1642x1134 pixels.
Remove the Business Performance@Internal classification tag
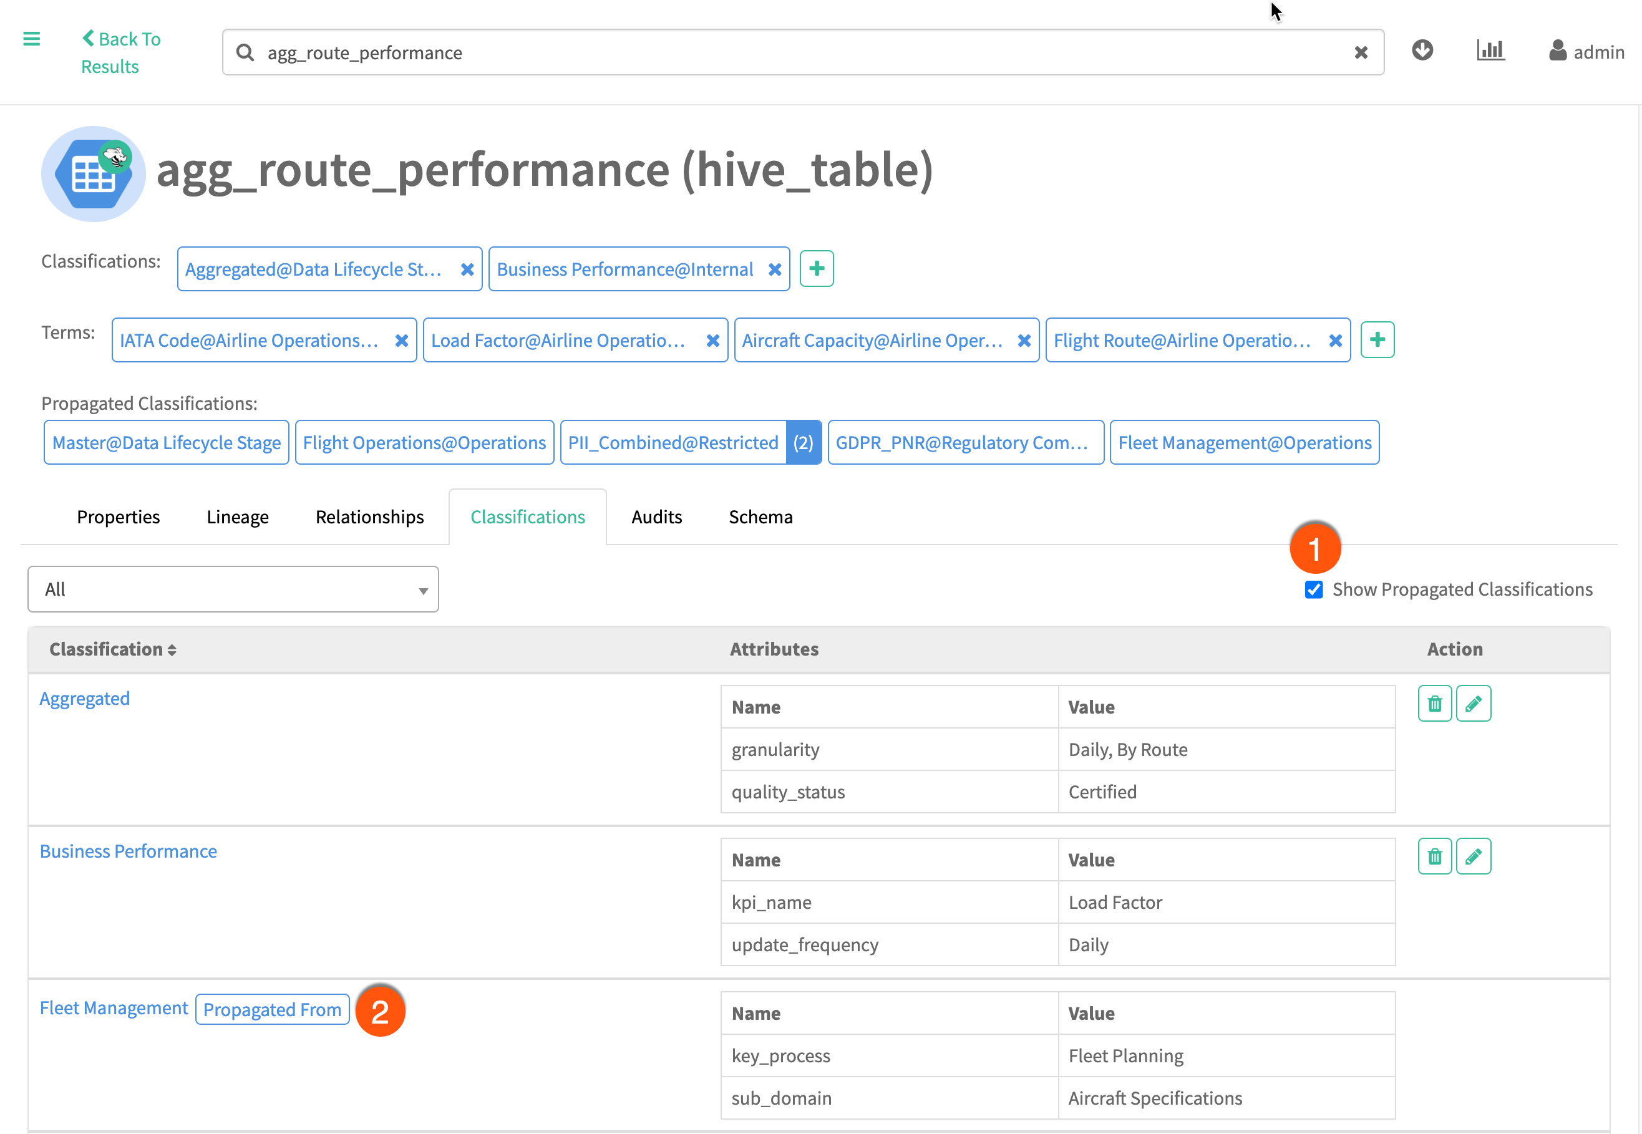click(774, 269)
